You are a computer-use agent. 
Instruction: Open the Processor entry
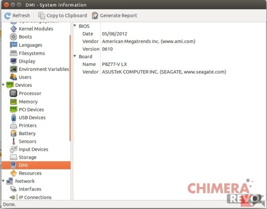pos(30,93)
